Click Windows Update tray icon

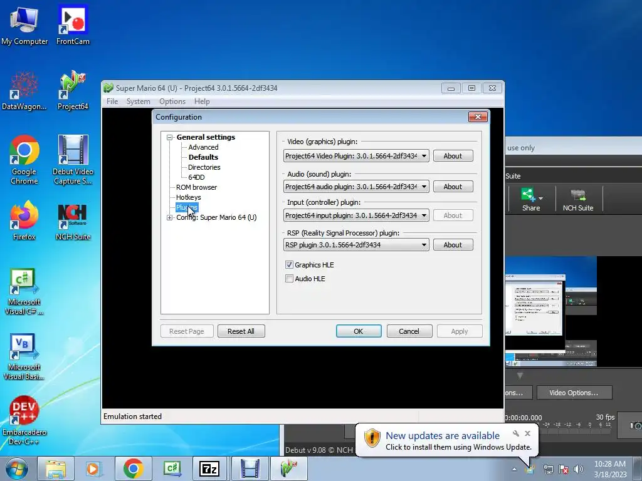(x=530, y=469)
